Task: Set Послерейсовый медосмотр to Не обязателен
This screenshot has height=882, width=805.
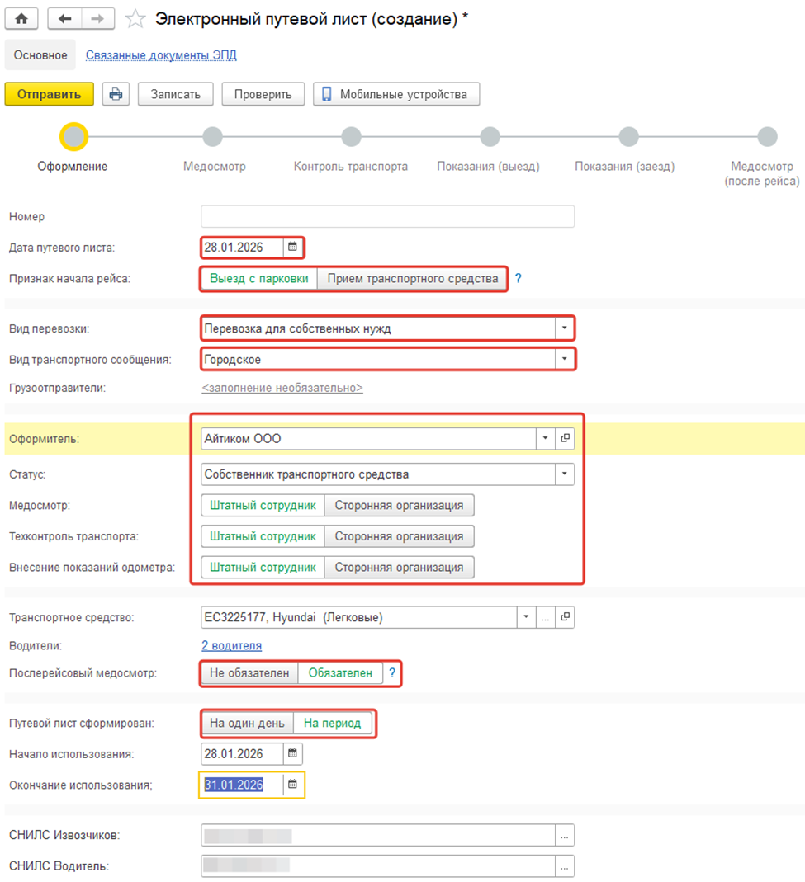Action: (x=249, y=673)
